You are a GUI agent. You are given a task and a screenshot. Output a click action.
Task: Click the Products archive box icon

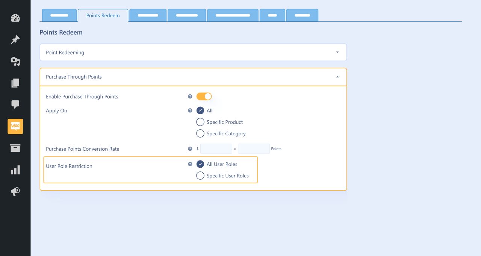tap(15, 148)
